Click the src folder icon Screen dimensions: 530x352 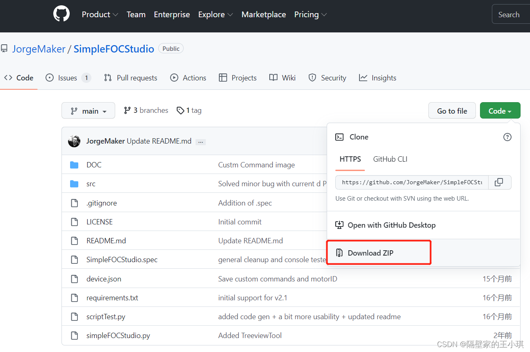point(74,184)
